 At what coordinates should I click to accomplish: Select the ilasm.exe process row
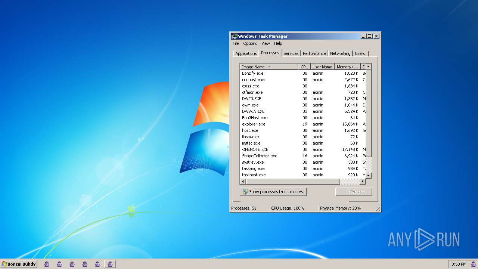[x=303, y=137]
